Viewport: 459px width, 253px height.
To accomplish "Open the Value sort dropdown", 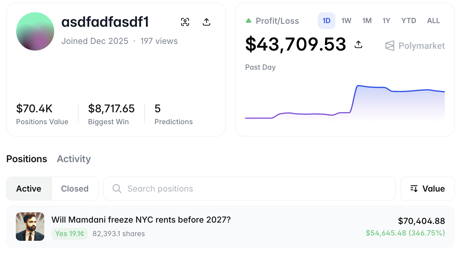I will [428, 189].
